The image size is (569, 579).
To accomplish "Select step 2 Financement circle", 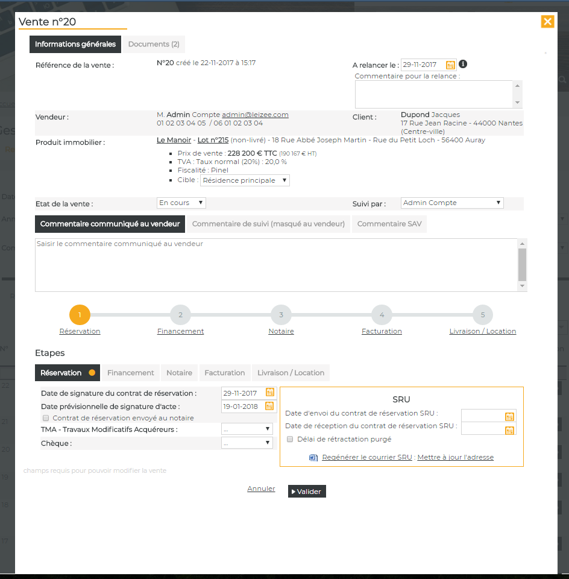I will pos(180,315).
